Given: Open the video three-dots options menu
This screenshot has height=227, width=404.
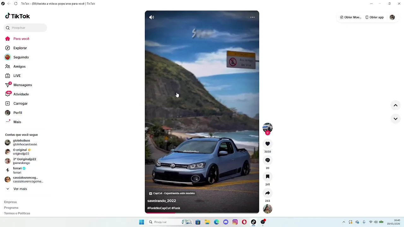Looking at the screenshot, I should click(252, 17).
